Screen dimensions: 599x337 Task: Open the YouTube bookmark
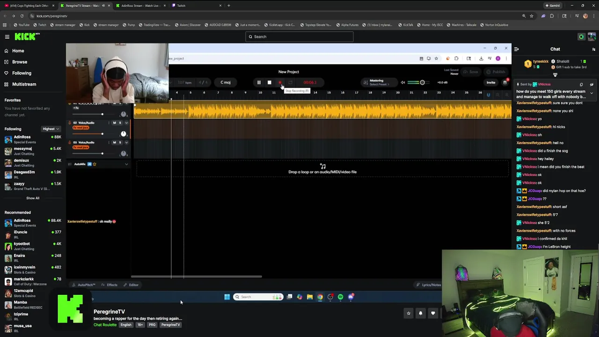coord(21,25)
